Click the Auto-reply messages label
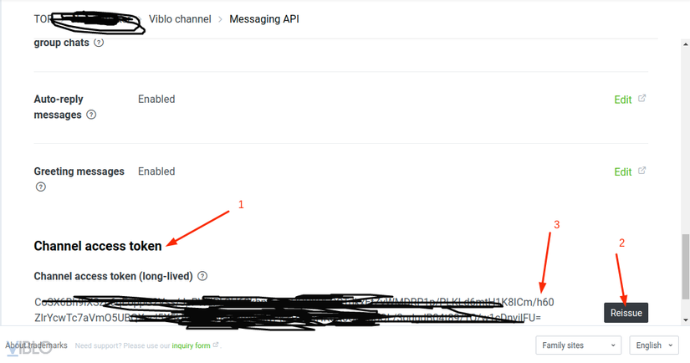This screenshot has width=690, height=363. pyautogui.click(x=59, y=107)
